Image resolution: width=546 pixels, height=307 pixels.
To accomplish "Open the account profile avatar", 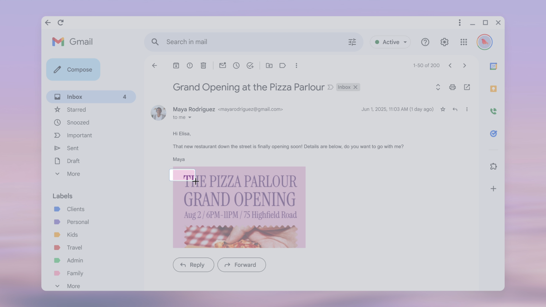I will tap(485, 42).
